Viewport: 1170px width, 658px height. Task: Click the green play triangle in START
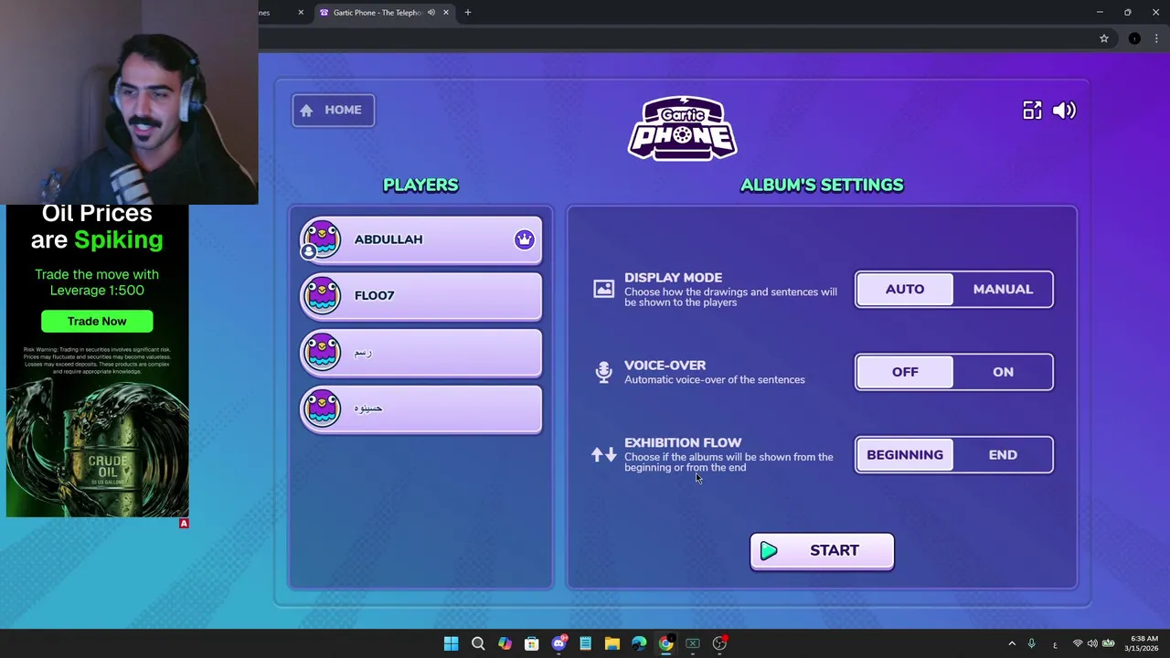point(769,550)
